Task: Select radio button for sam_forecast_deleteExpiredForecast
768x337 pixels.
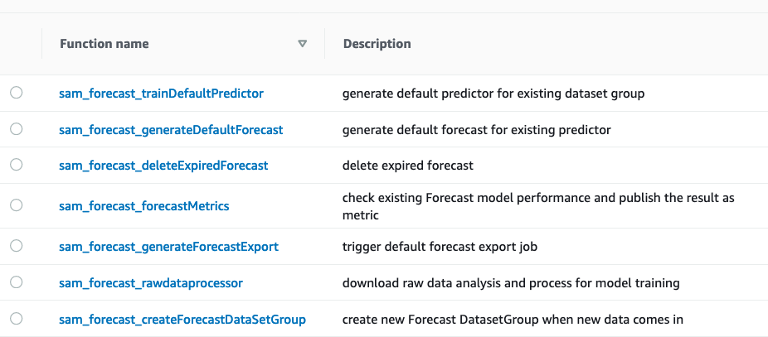Action: tap(16, 165)
